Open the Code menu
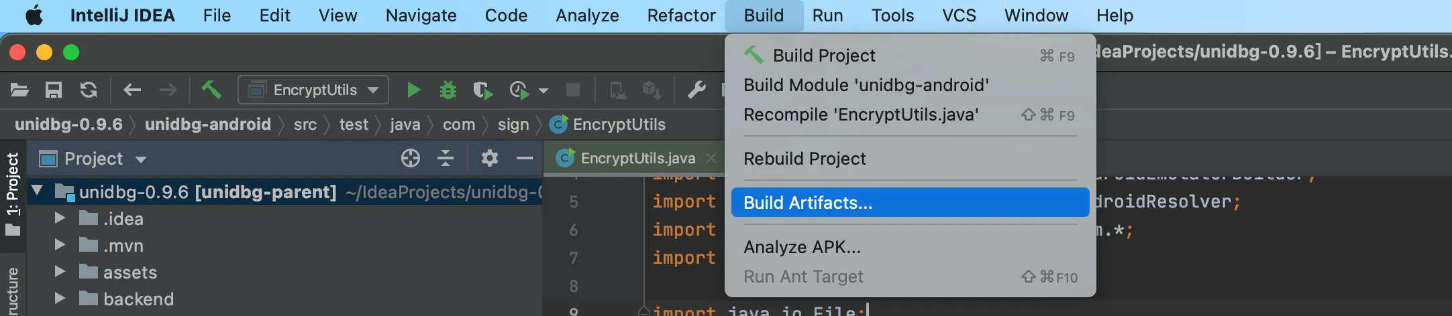The width and height of the screenshot is (1452, 316). click(x=506, y=15)
